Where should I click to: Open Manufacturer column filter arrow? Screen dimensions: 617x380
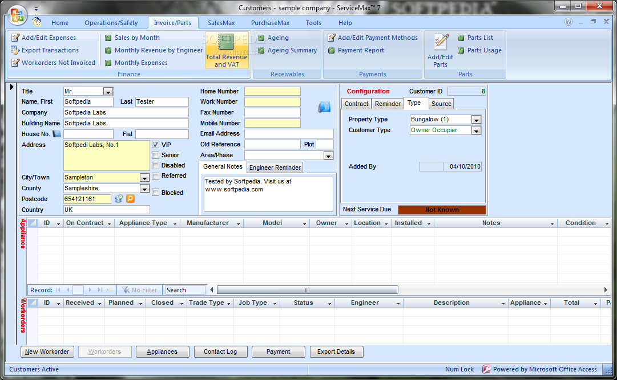pyautogui.click(x=238, y=223)
